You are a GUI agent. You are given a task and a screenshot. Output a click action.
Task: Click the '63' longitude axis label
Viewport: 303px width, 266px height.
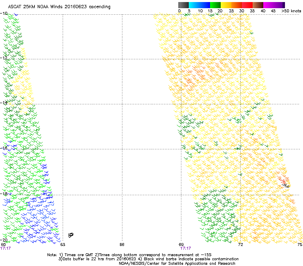click(x=63, y=245)
